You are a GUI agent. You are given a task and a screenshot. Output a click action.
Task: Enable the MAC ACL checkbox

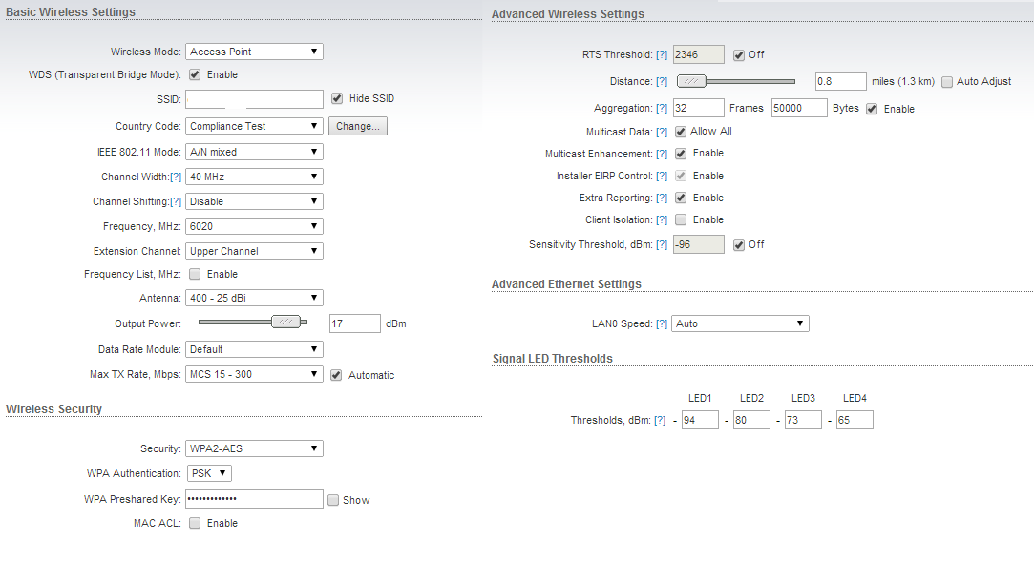tap(195, 523)
